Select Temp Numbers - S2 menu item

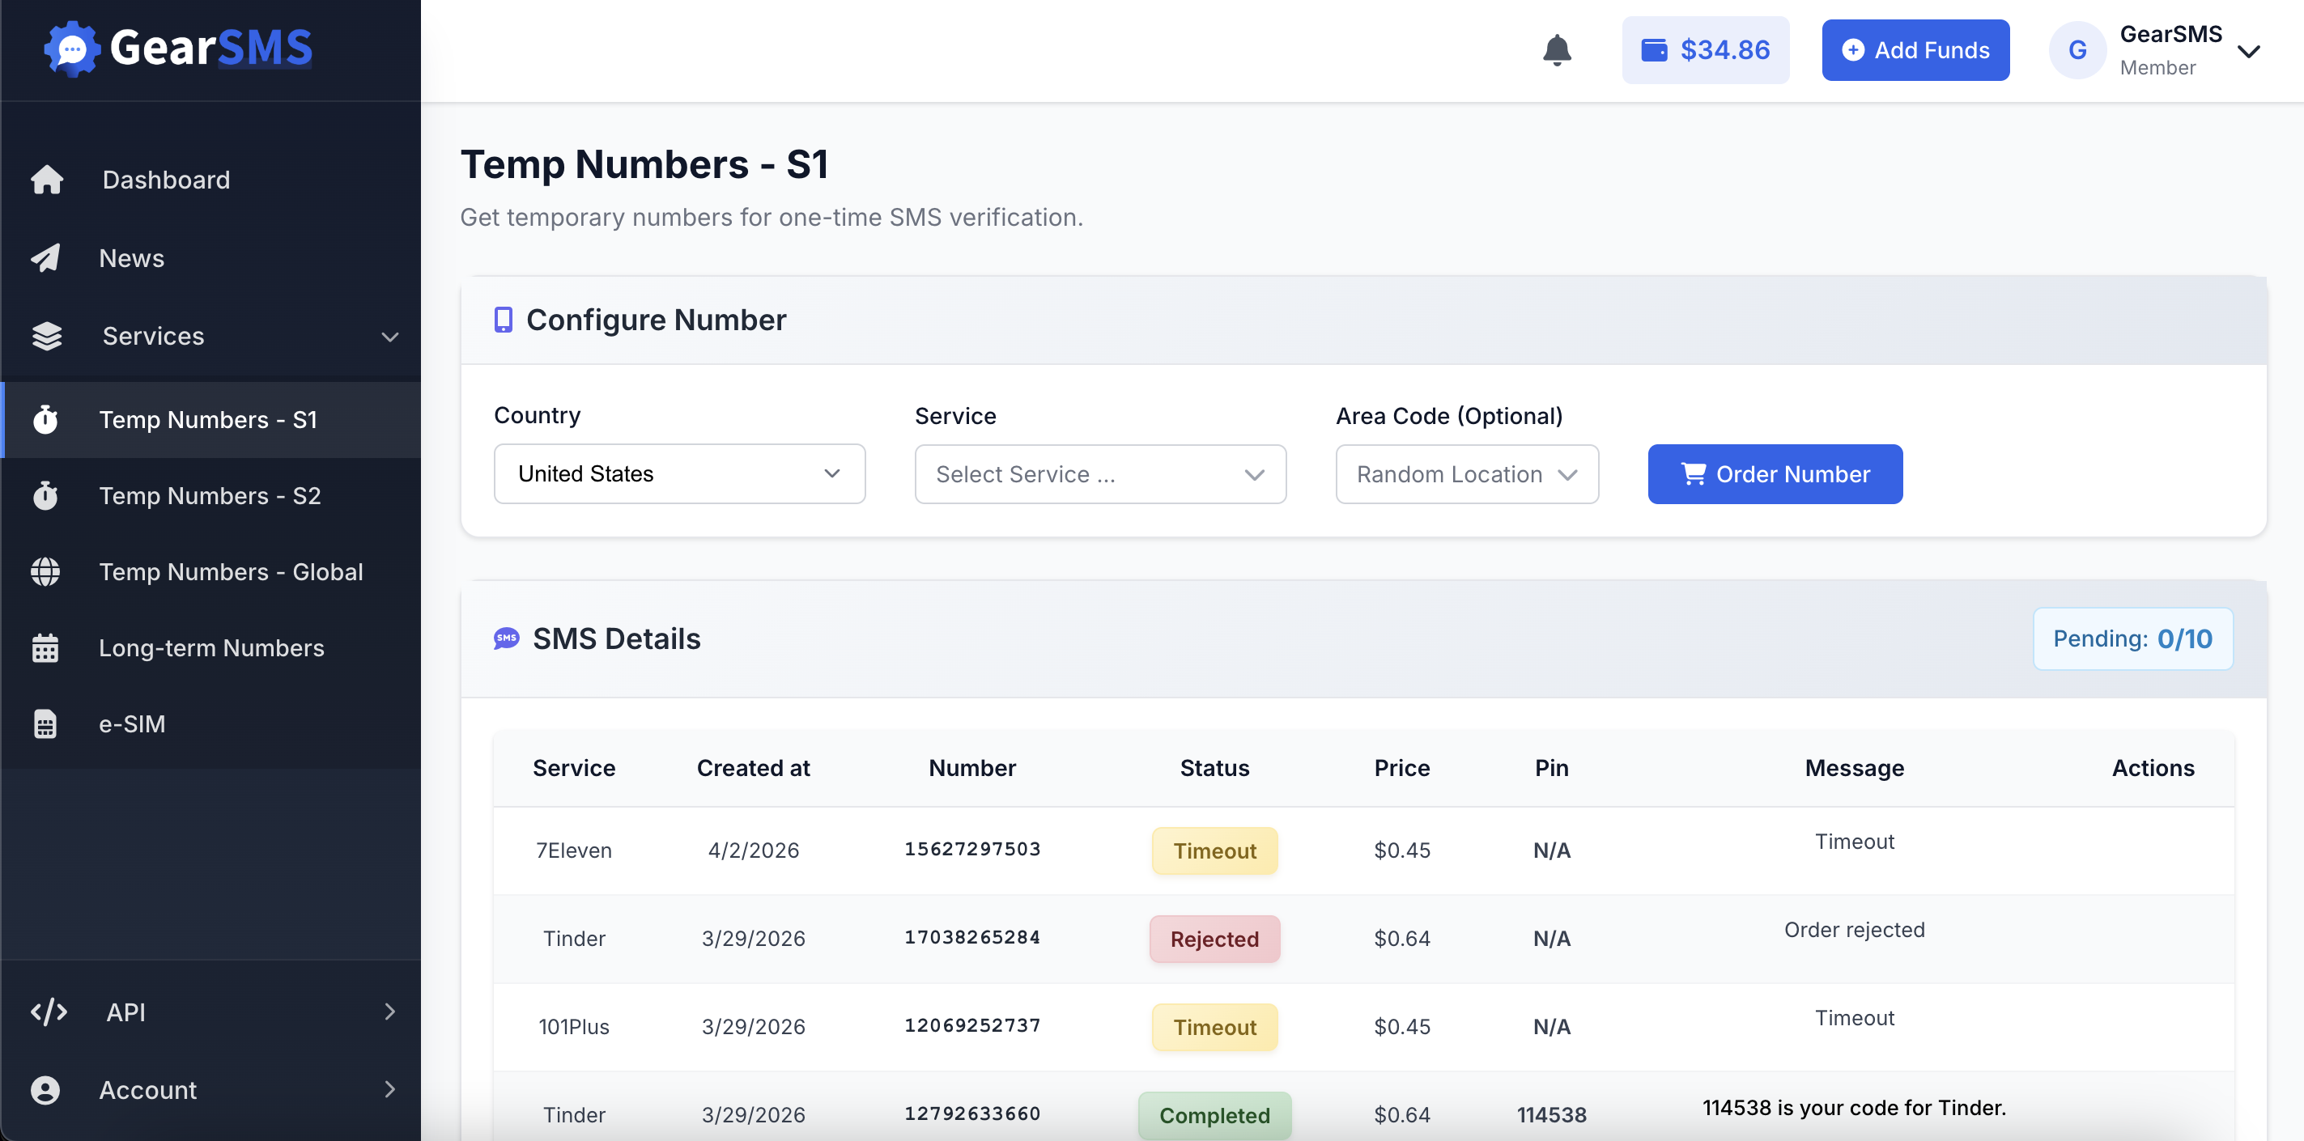(211, 495)
